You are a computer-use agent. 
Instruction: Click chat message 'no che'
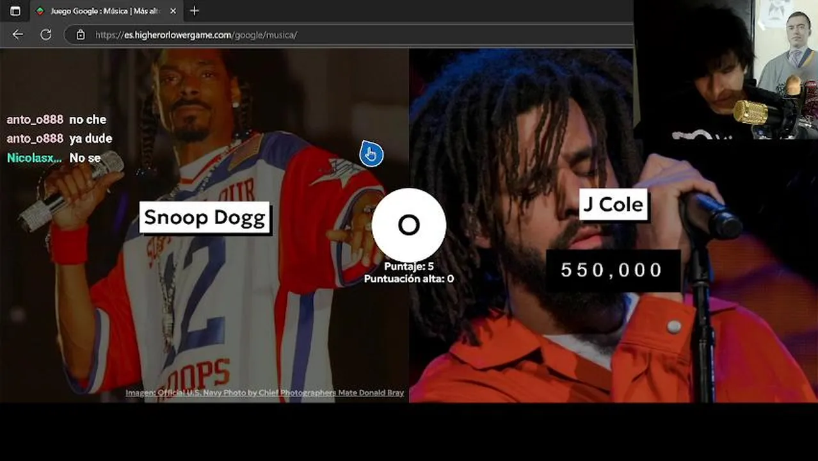pyautogui.click(x=88, y=120)
